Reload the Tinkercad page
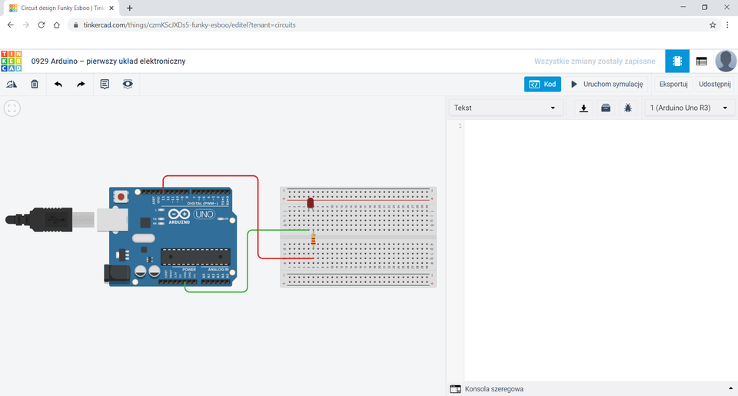Screen dimensions: 738x396 pos(42,25)
